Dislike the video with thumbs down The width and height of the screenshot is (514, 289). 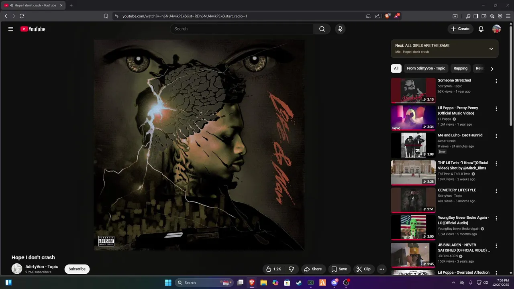point(292,269)
